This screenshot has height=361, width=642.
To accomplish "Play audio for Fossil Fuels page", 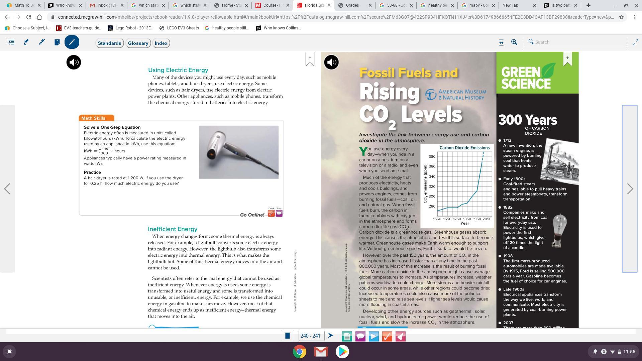I will (331, 62).
